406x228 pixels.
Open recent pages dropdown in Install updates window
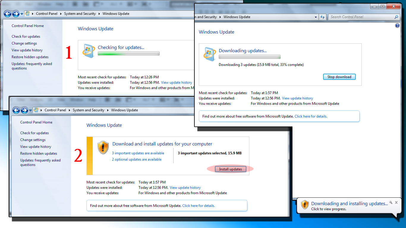click(x=30, y=110)
